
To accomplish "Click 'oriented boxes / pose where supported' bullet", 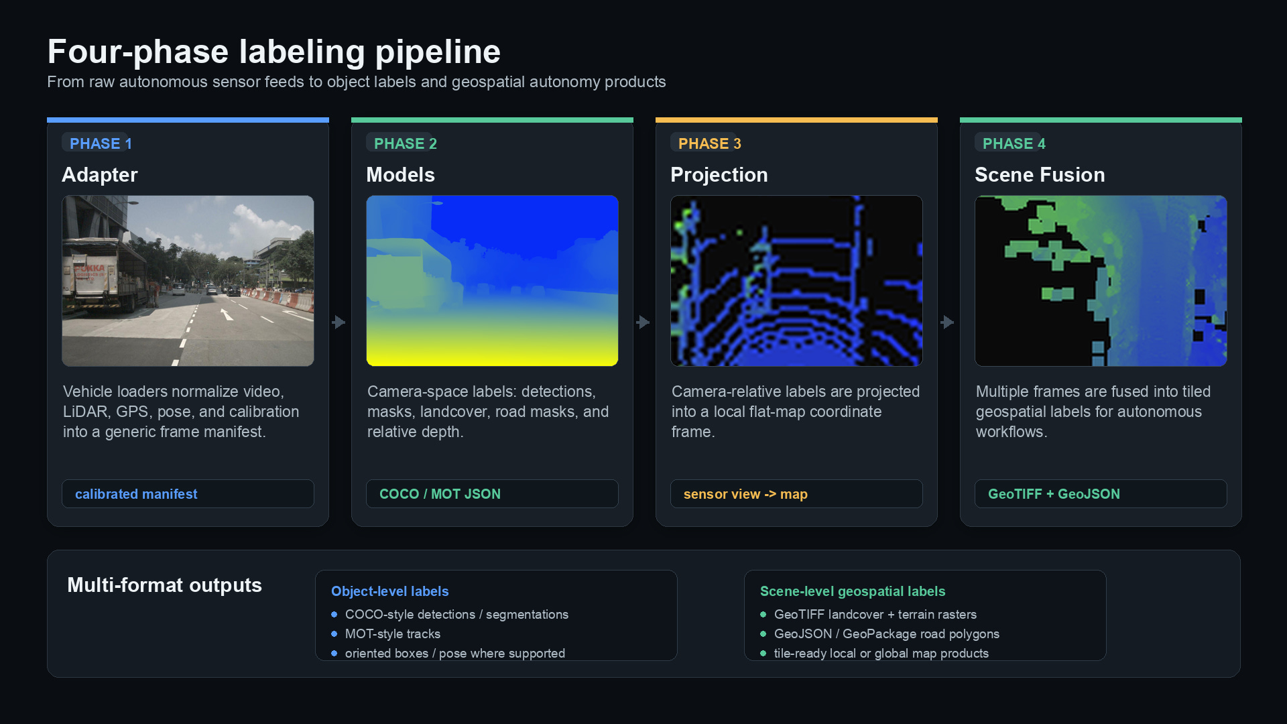I will (x=448, y=654).
